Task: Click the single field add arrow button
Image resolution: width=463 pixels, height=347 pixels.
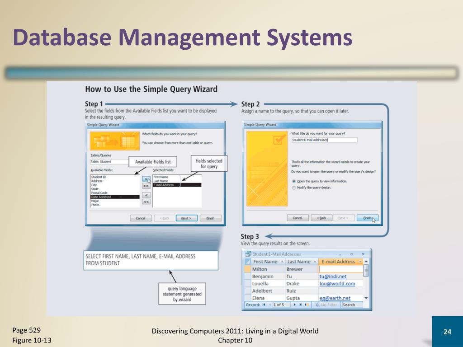Action: click(x=146, y=179)
